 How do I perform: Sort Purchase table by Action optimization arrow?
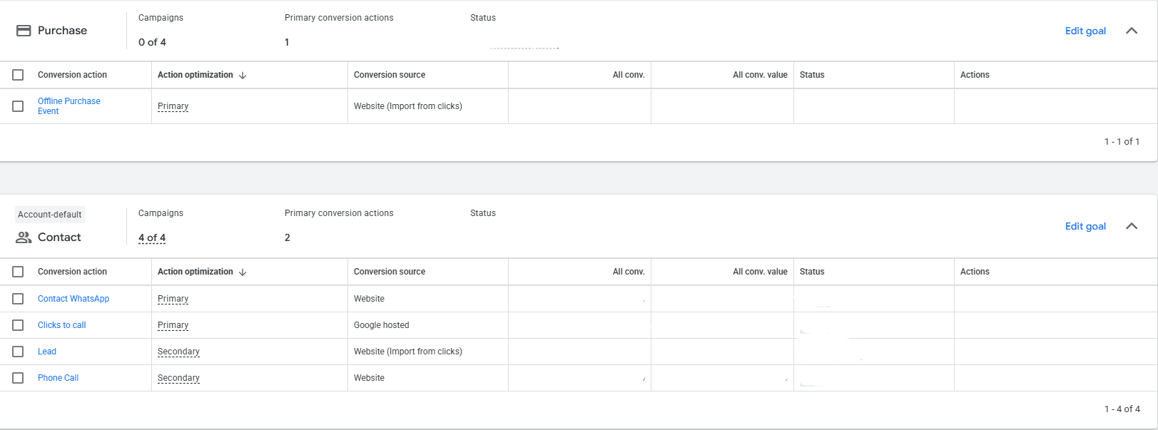243,75
